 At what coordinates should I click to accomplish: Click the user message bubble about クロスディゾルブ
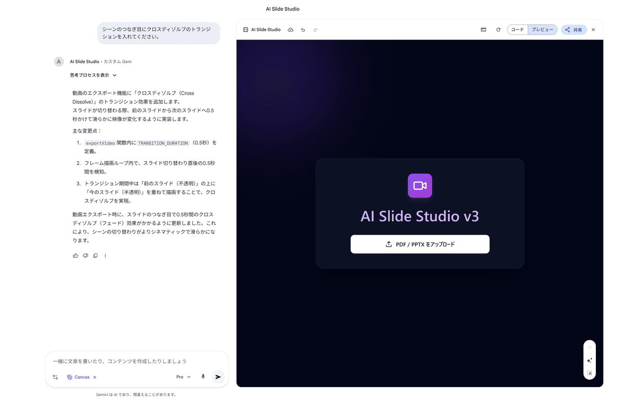point(159,33)
